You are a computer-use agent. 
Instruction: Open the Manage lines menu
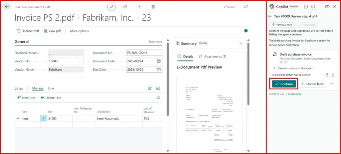38,88
